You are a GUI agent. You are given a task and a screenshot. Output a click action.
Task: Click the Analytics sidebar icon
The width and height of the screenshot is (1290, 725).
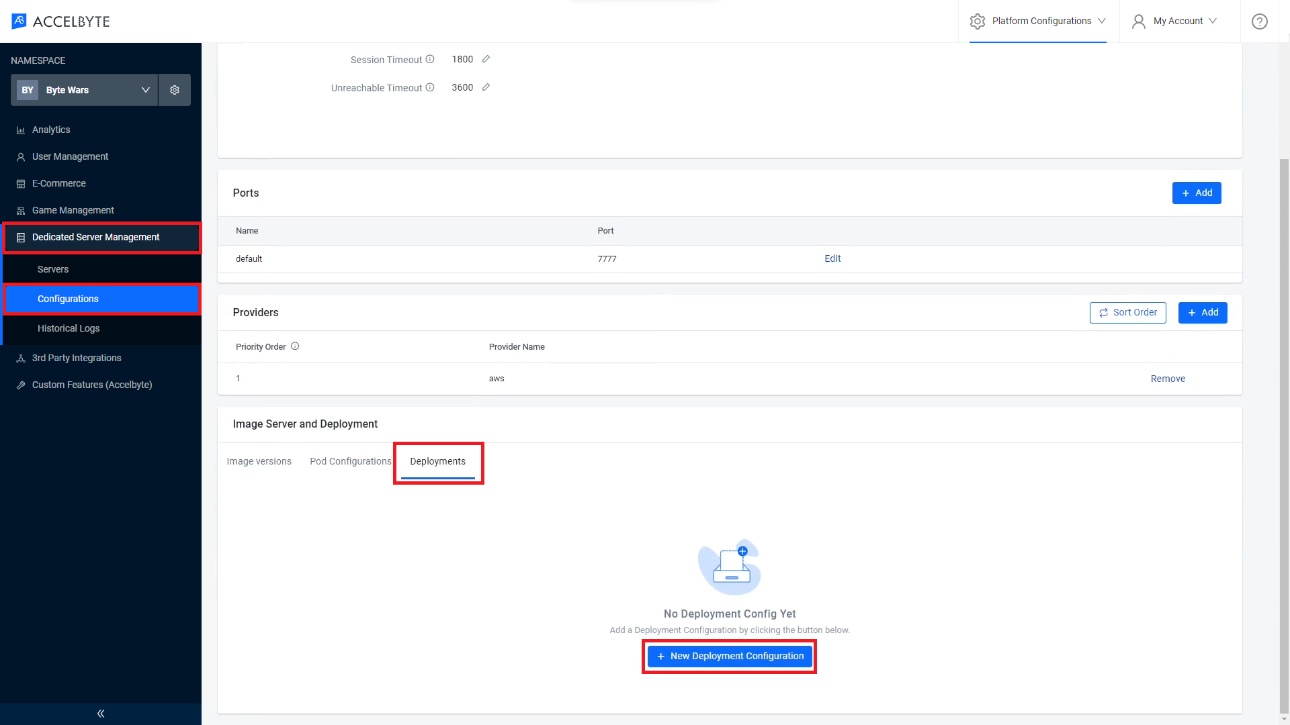[20, 130]
